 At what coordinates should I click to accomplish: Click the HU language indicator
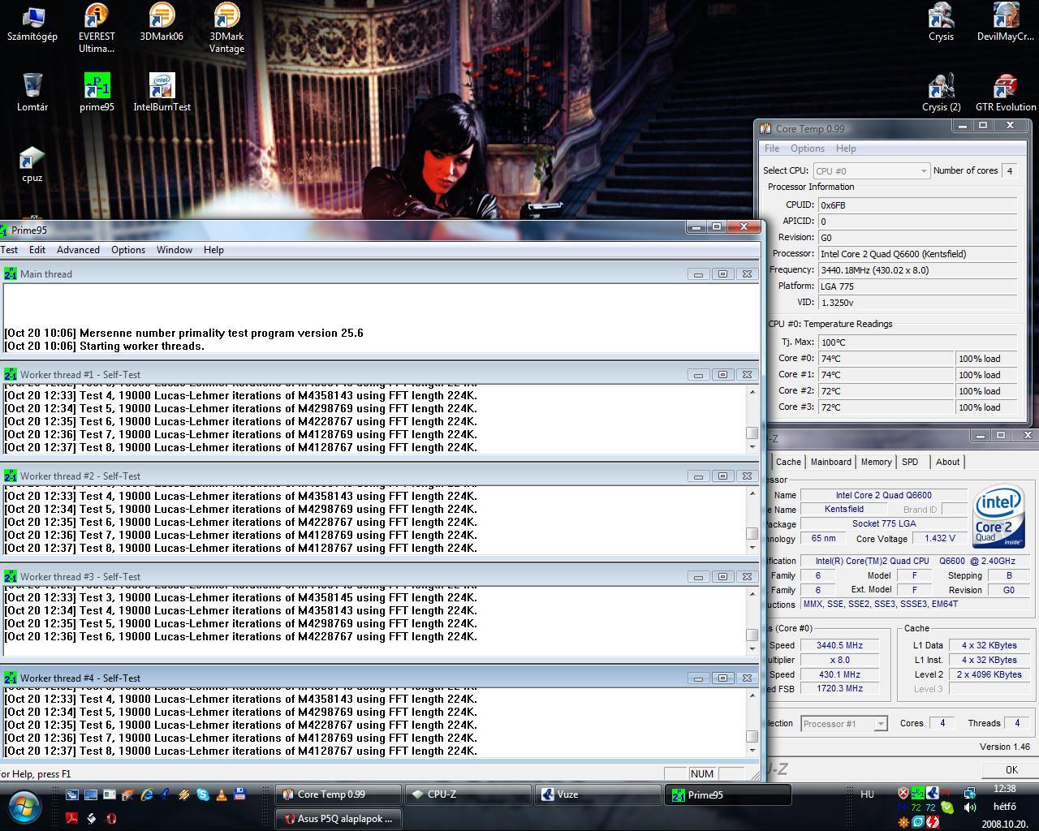pos(867,794)
